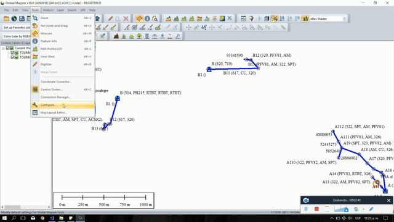Viewport: 394px width, 222px height.
Task: Click the online data globe icon
Action: tap(14, 18)
